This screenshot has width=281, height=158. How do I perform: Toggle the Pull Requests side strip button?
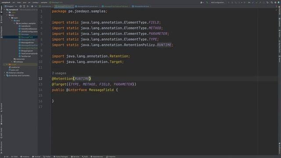coord(1,32)
